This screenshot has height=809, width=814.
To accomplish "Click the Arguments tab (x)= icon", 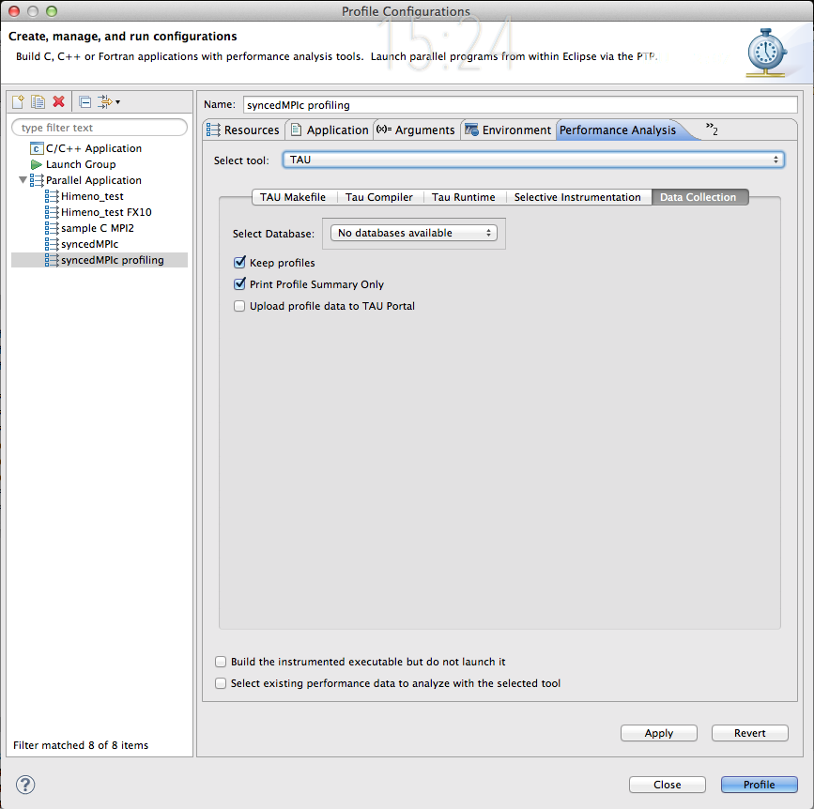I will 384,130.
